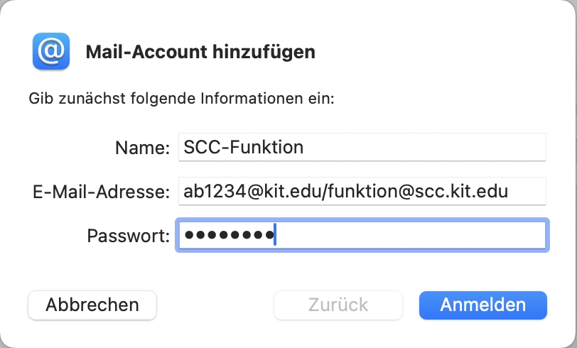Click the 'Gib zunächst folgende Informationen ein' text
Image resolution: width=577 pixels, height=348 pixels.
point(181,98)
